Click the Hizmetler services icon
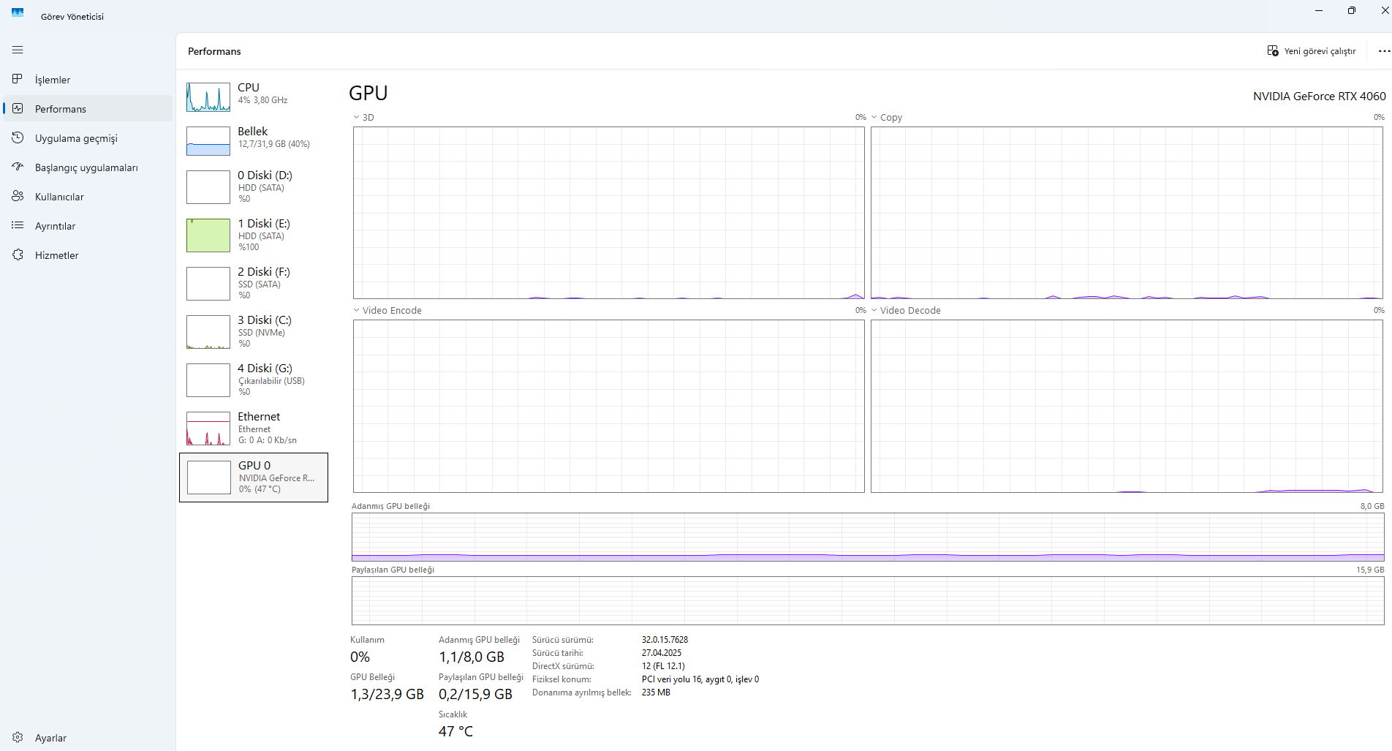 click(x=18, y=254)
